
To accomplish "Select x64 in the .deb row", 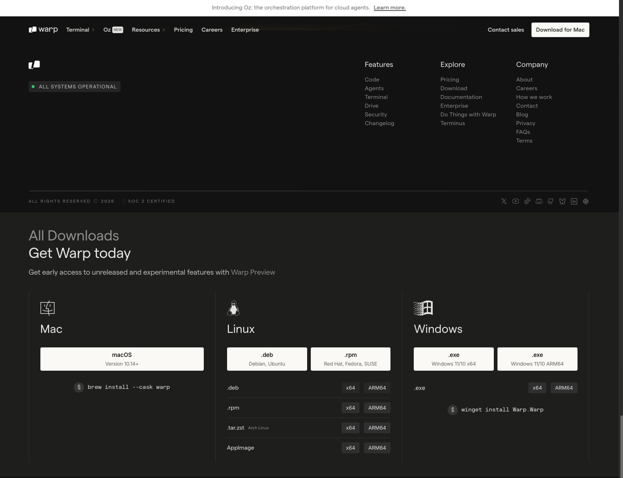I will (x=350, y=388).
